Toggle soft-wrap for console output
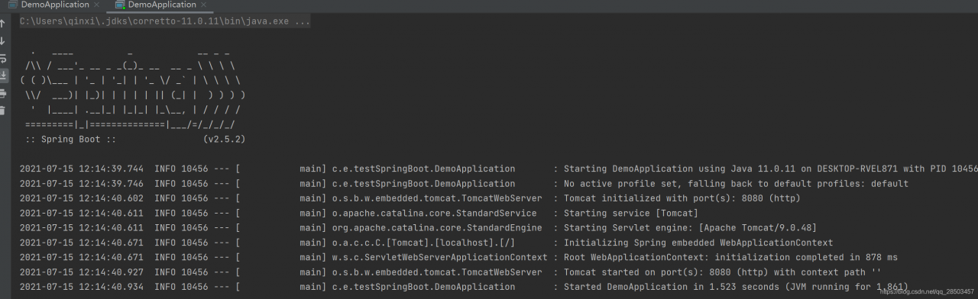 (x=3, y=58)
